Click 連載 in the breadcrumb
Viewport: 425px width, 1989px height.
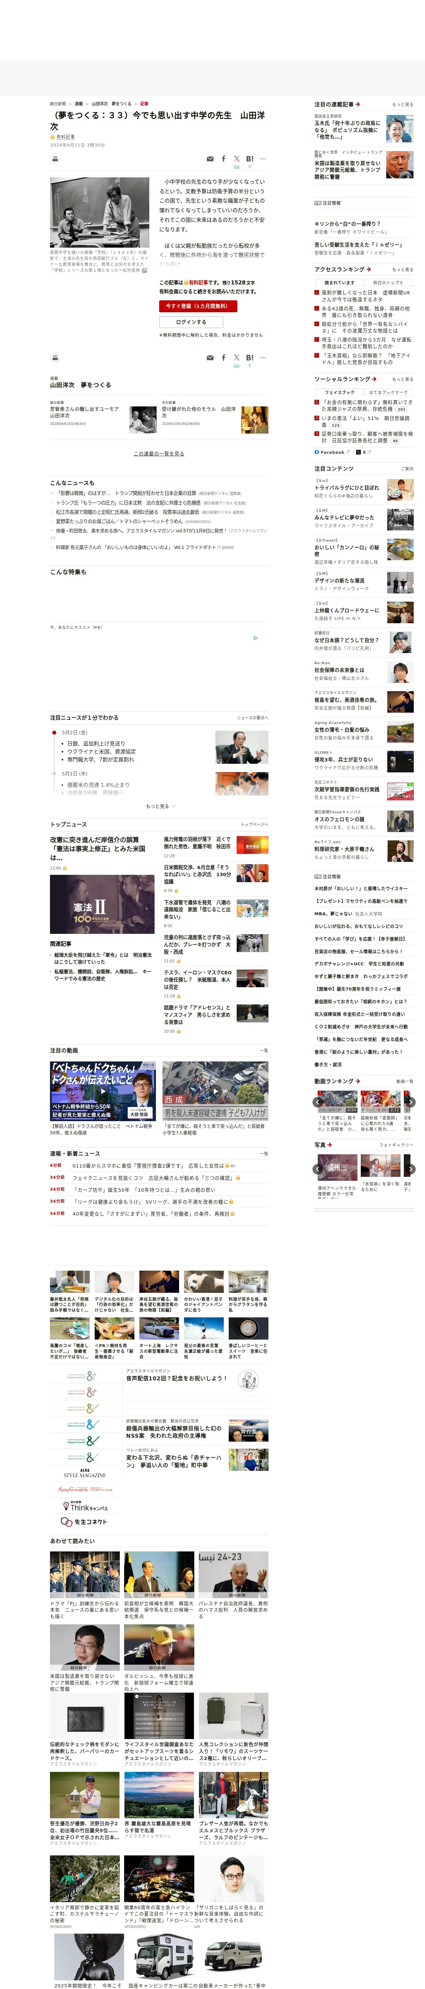tap(79, 103)
